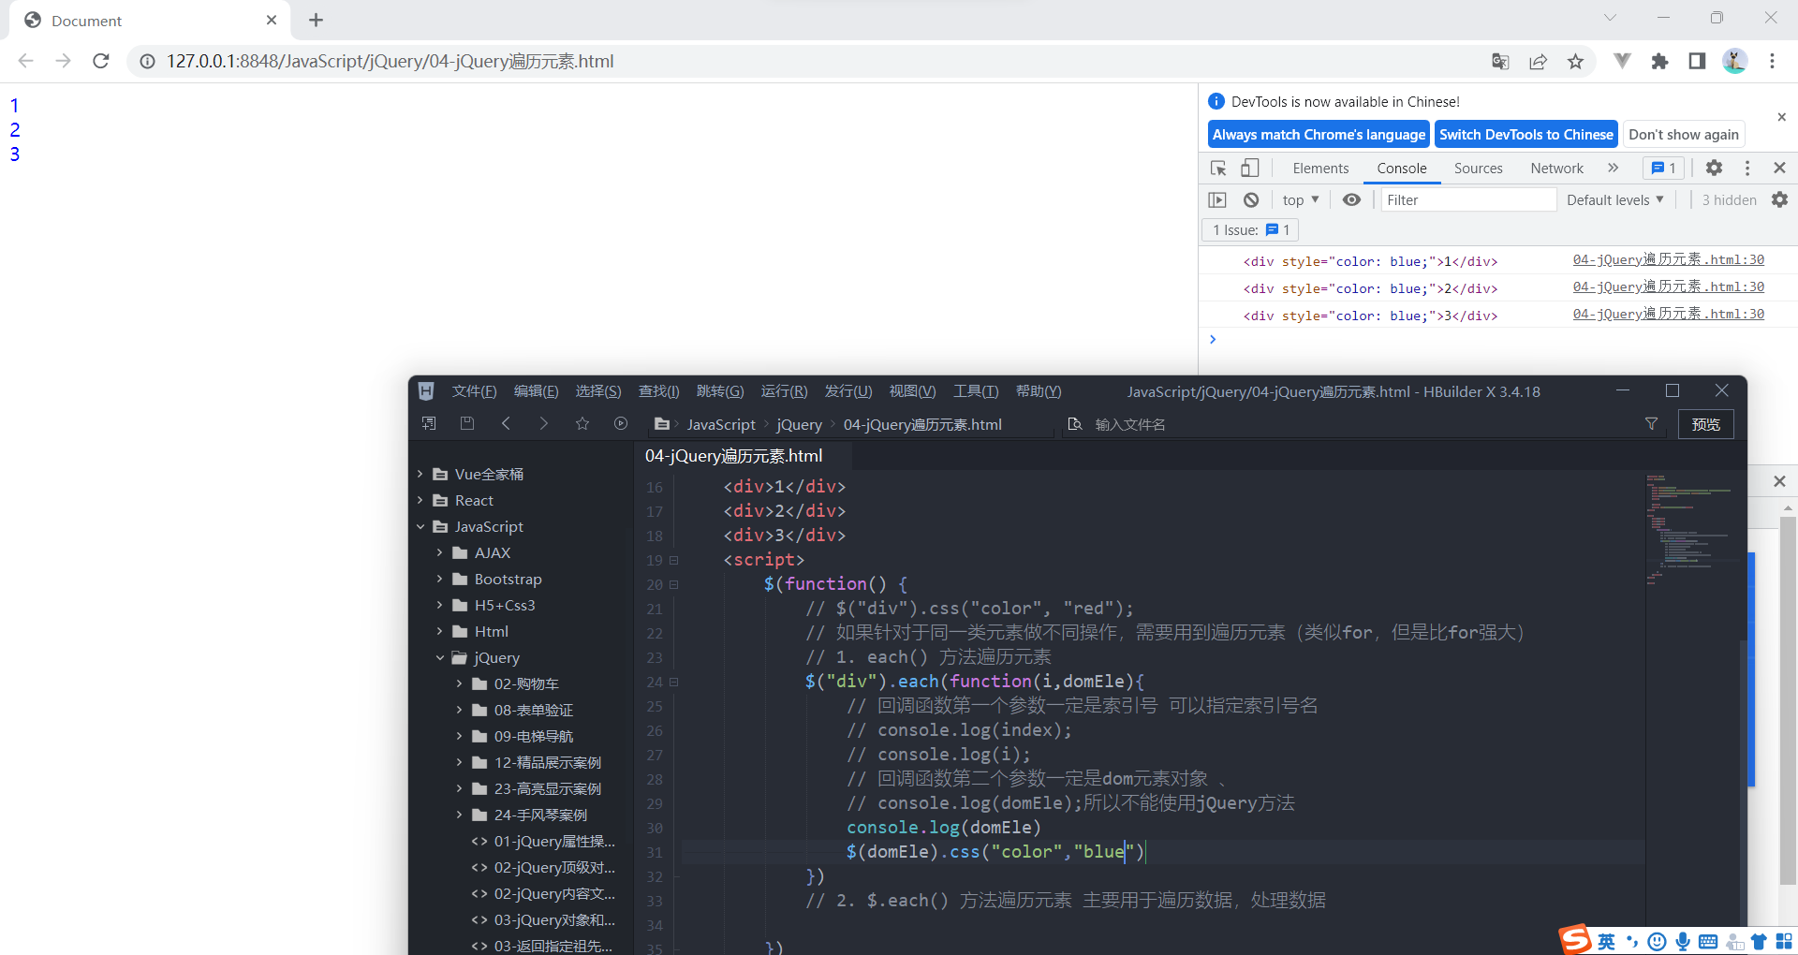
Task: Click Chrome's bookmark this tab star
Action: tap(1575, 62)
